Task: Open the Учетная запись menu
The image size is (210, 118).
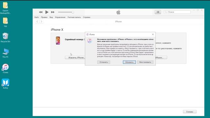Action: click(x=74, y=17)
